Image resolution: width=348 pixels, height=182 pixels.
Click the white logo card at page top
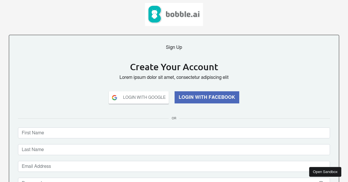click(174, 14)
